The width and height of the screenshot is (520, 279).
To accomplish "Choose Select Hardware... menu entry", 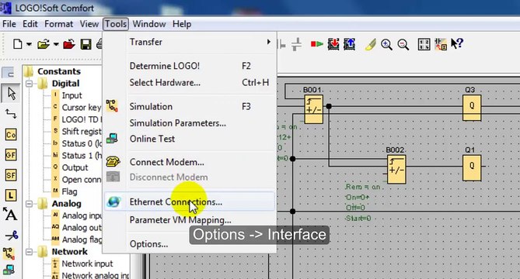I will click(x=190, y=83).
